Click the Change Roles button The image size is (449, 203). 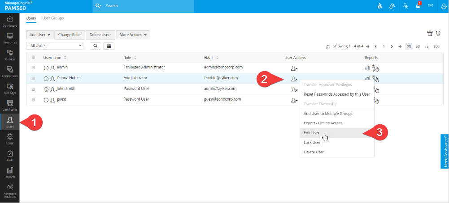click(x=70, y=35)
